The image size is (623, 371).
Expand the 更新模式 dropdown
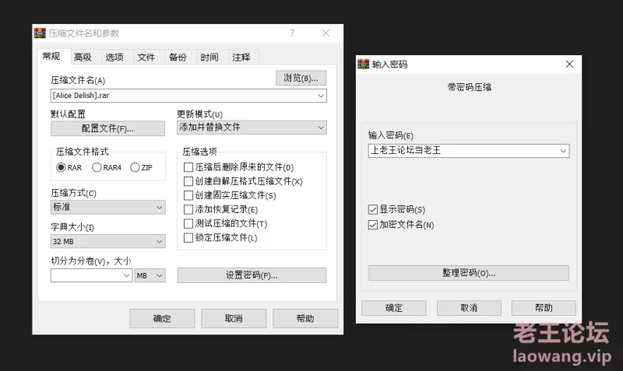click(321, 128)
